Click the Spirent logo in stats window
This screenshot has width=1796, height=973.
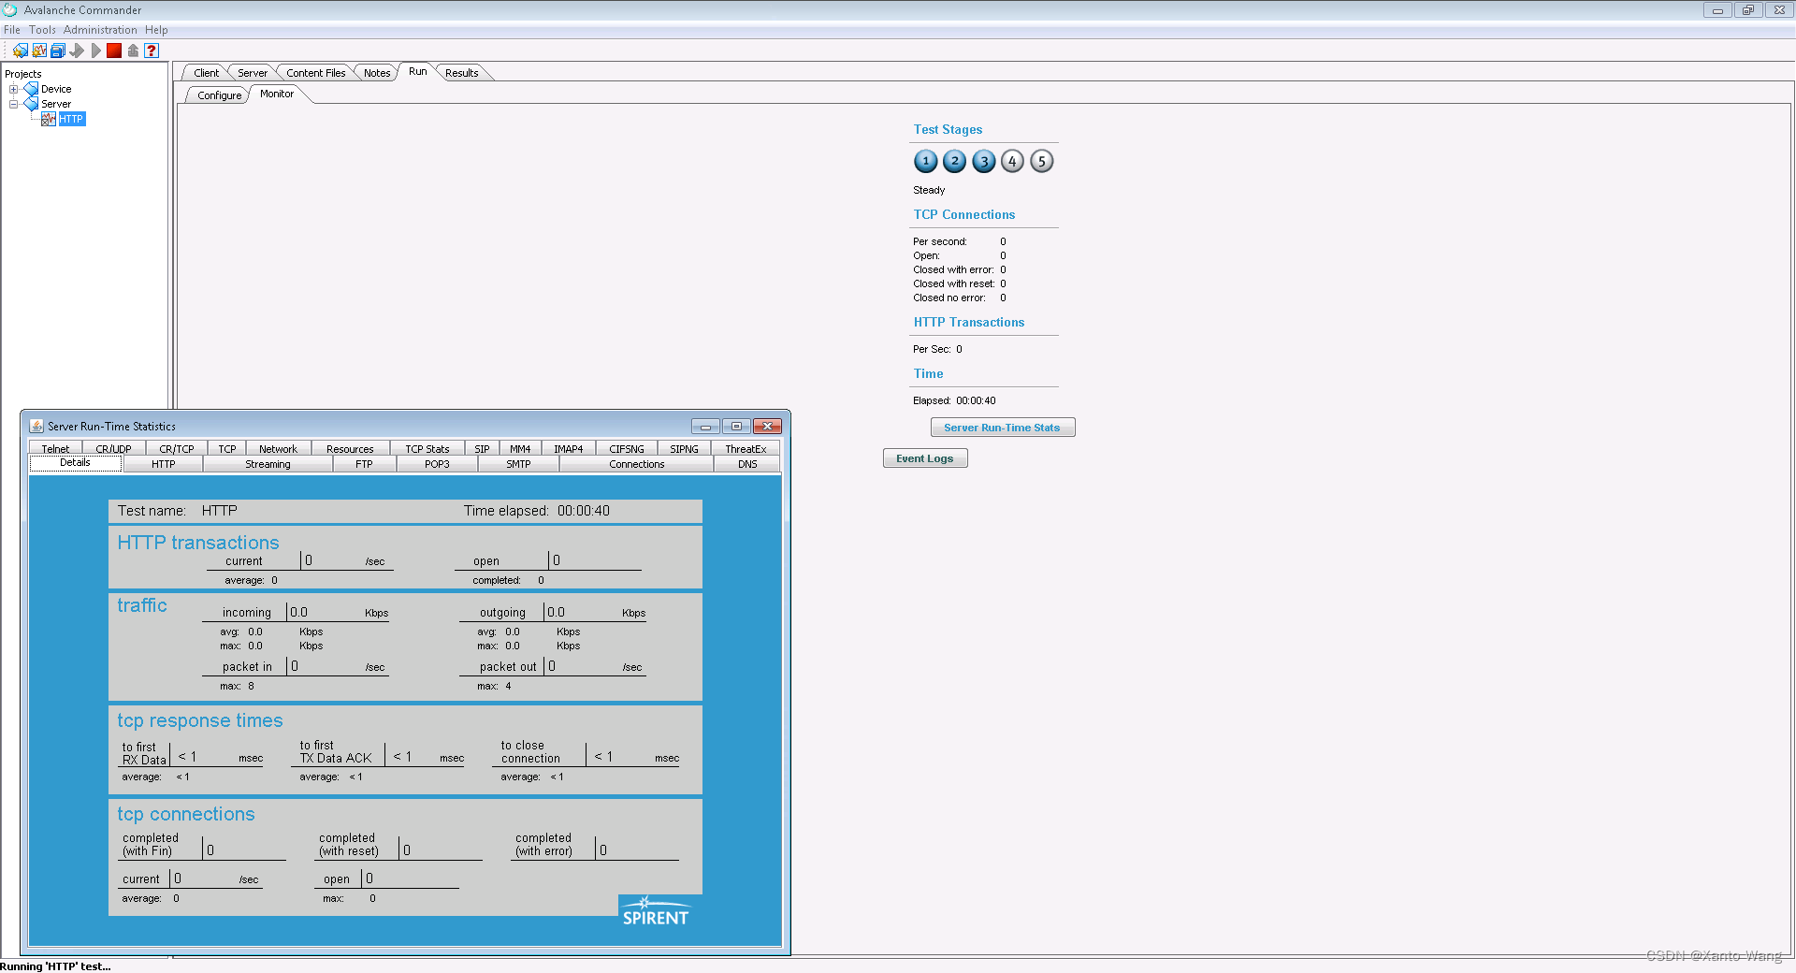[656, 911]
